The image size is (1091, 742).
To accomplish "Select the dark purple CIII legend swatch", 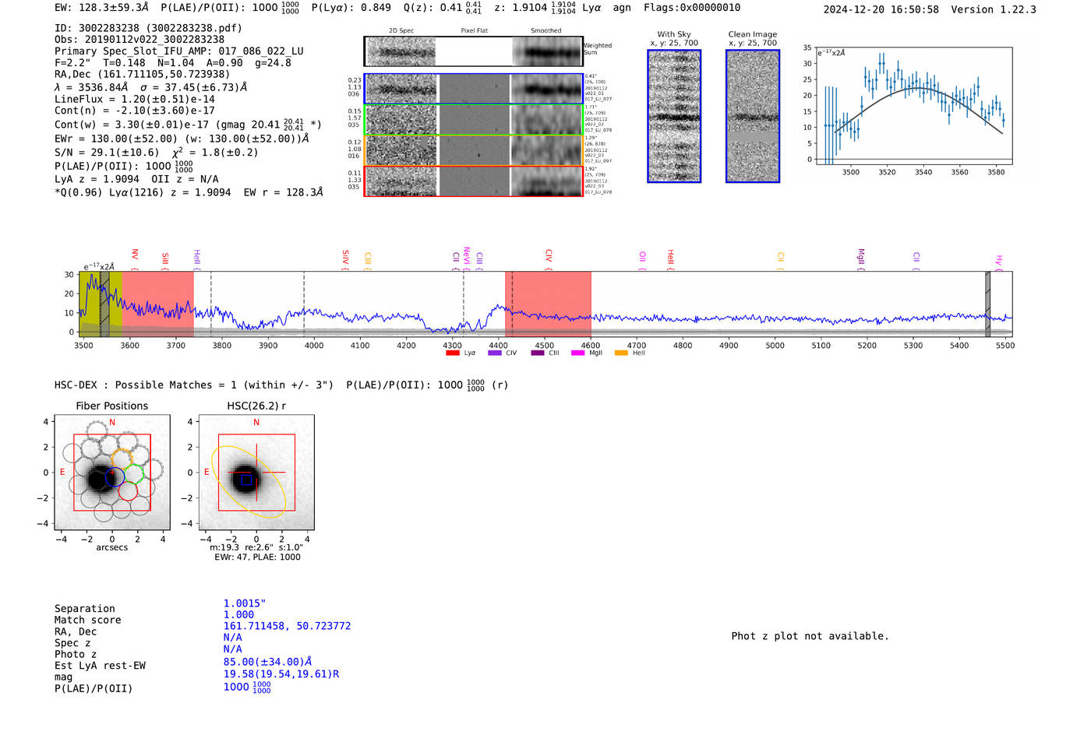I will [x=537, y=353].
